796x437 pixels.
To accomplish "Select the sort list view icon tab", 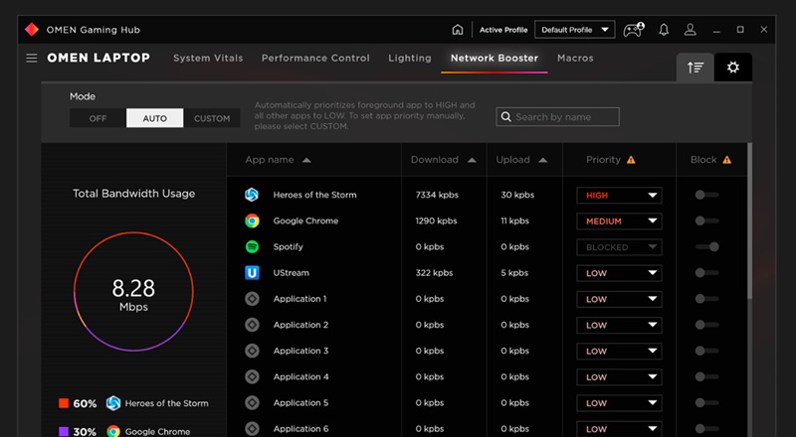I will click(695, 67).
